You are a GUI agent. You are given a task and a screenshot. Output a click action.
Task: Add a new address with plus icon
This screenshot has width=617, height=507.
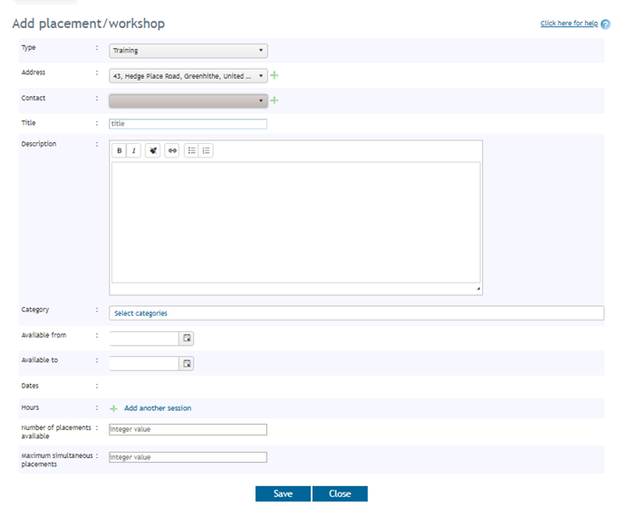pyautogui.click(x=275, y=75)
